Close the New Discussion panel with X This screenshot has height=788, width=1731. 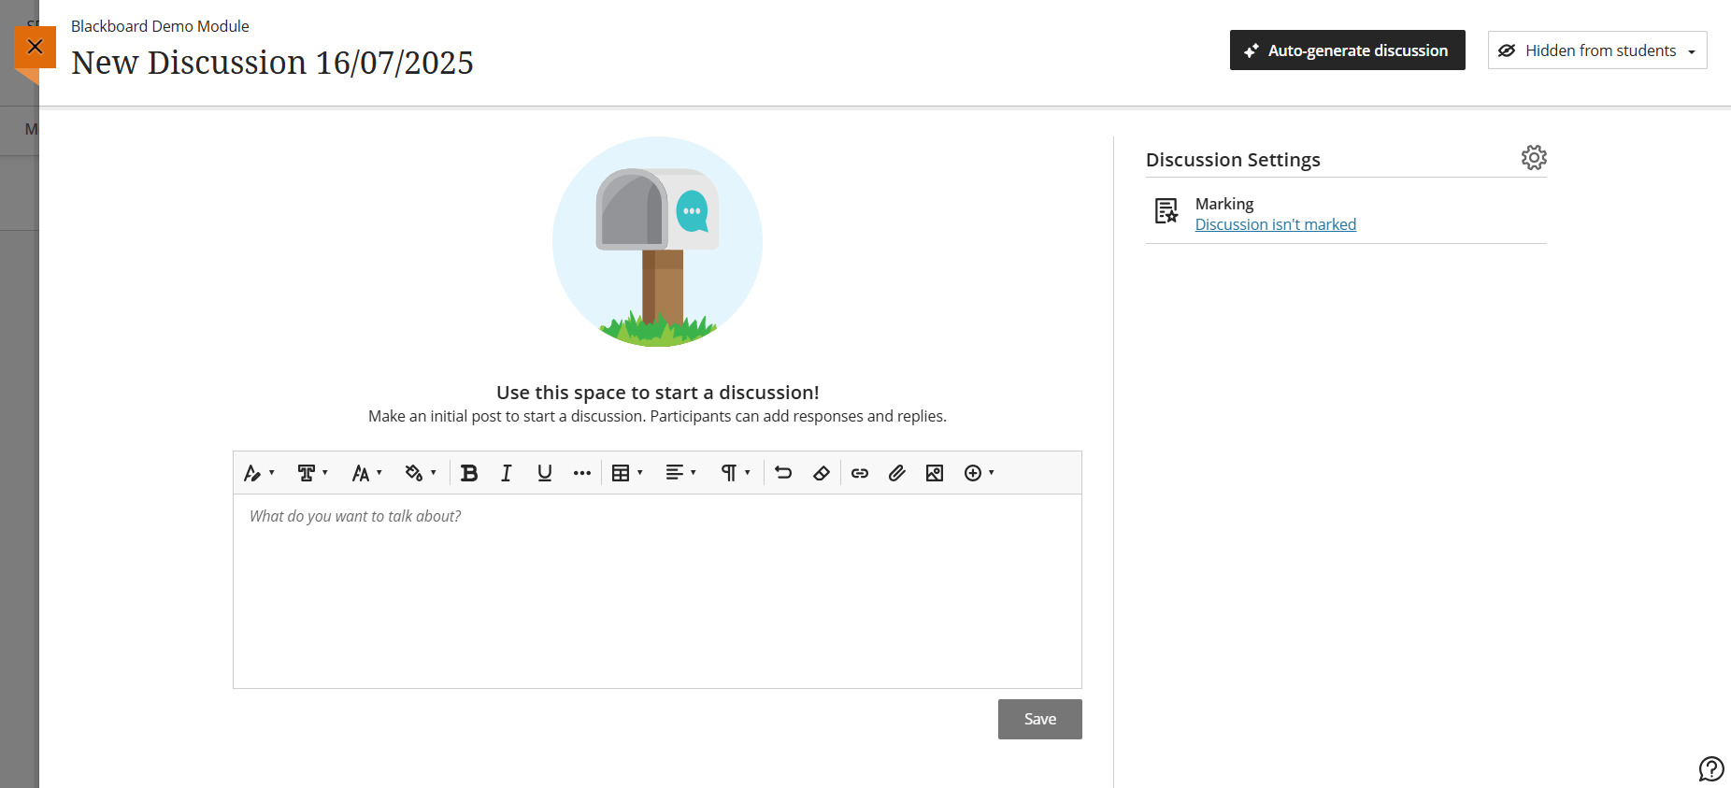tap(36, 47)
